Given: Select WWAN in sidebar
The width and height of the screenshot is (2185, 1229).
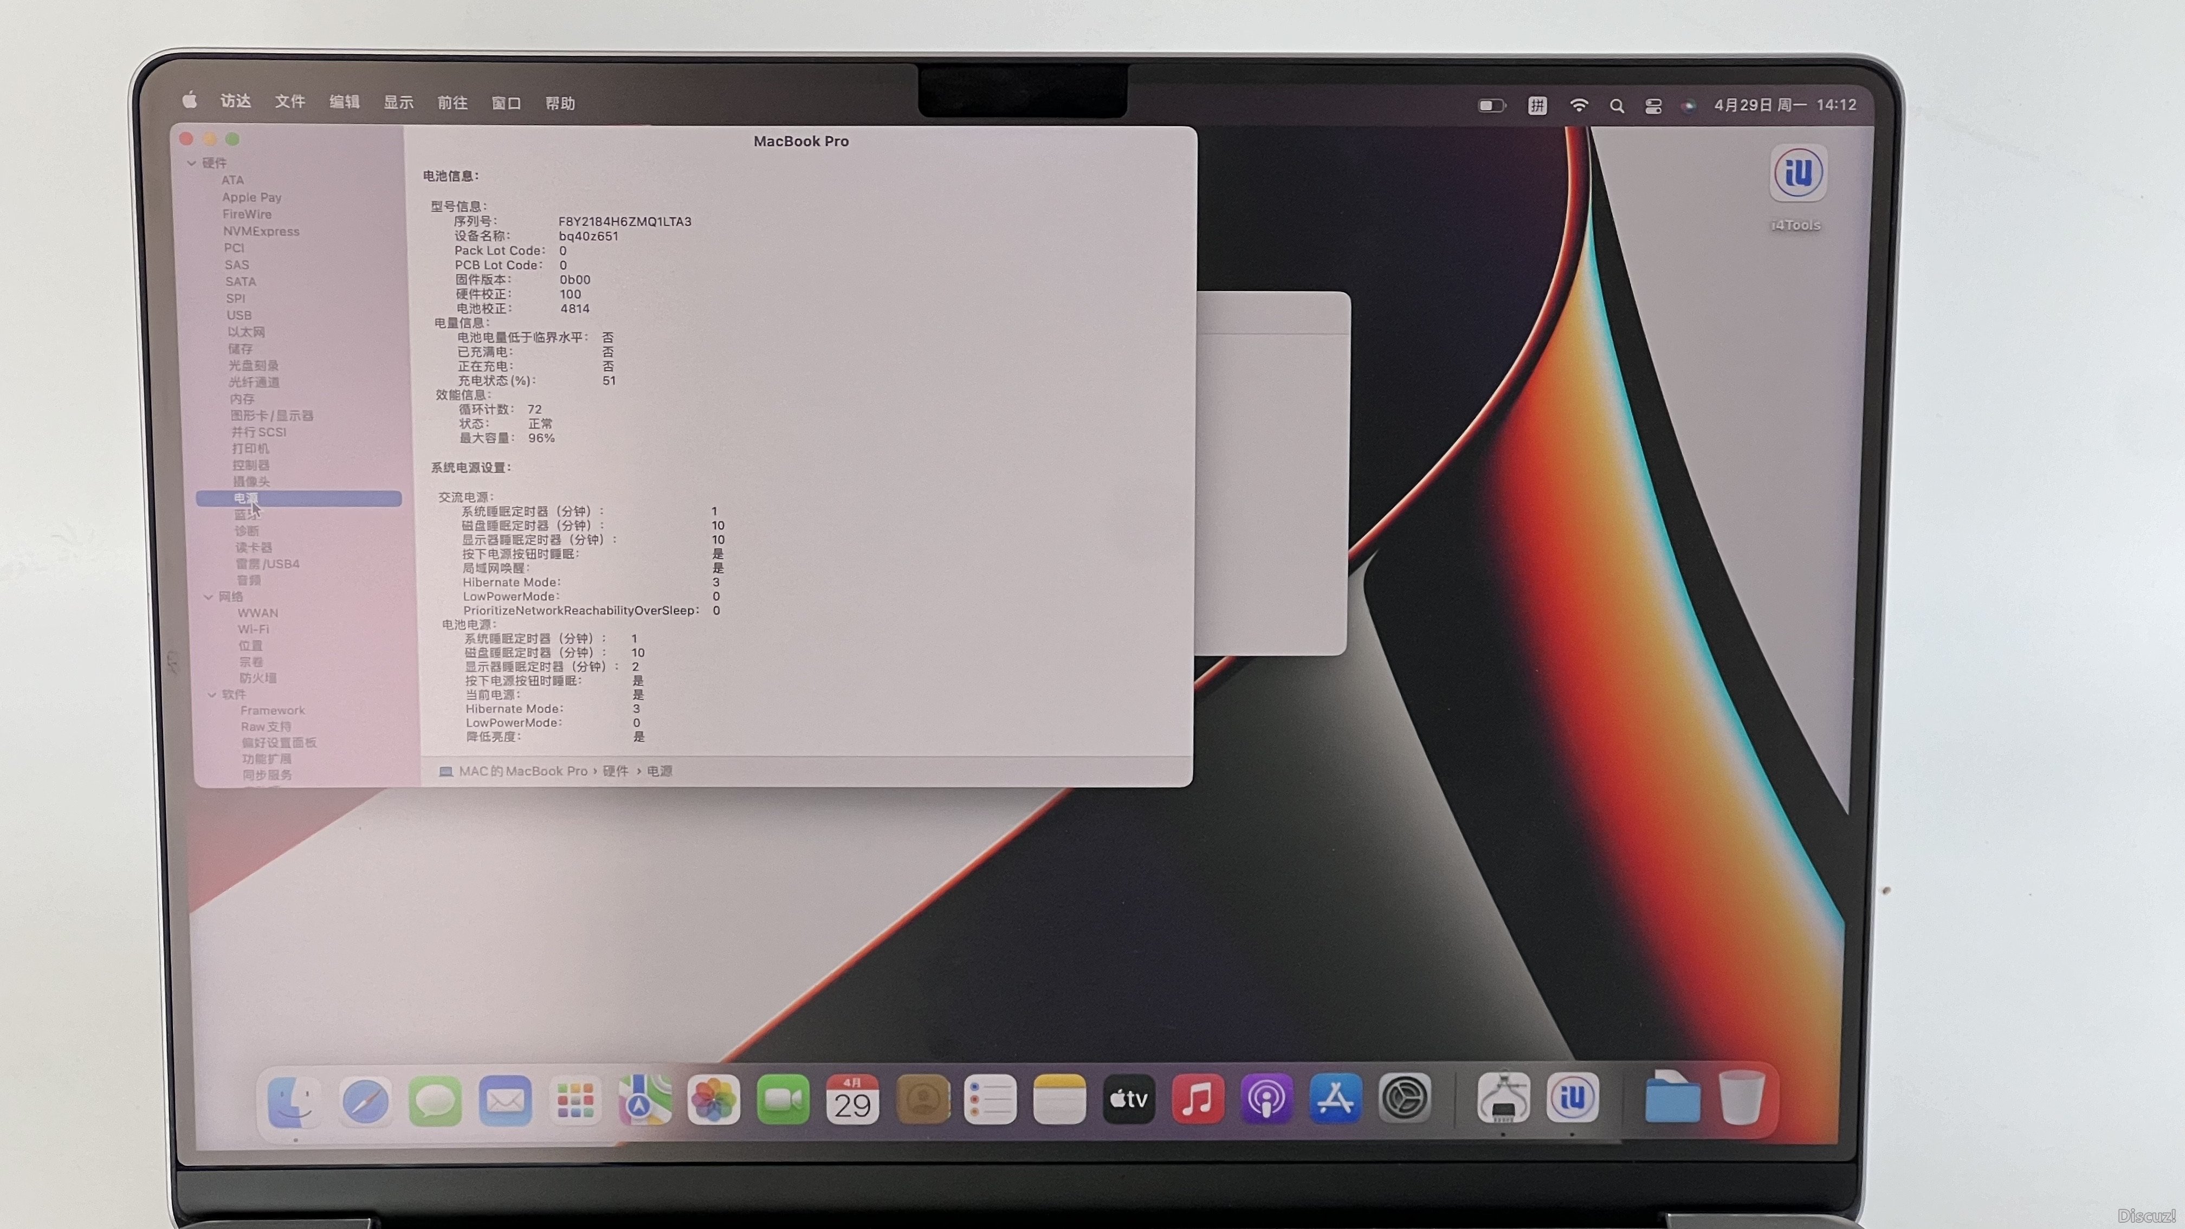Looking at the screenshot, I should (257, 613).
